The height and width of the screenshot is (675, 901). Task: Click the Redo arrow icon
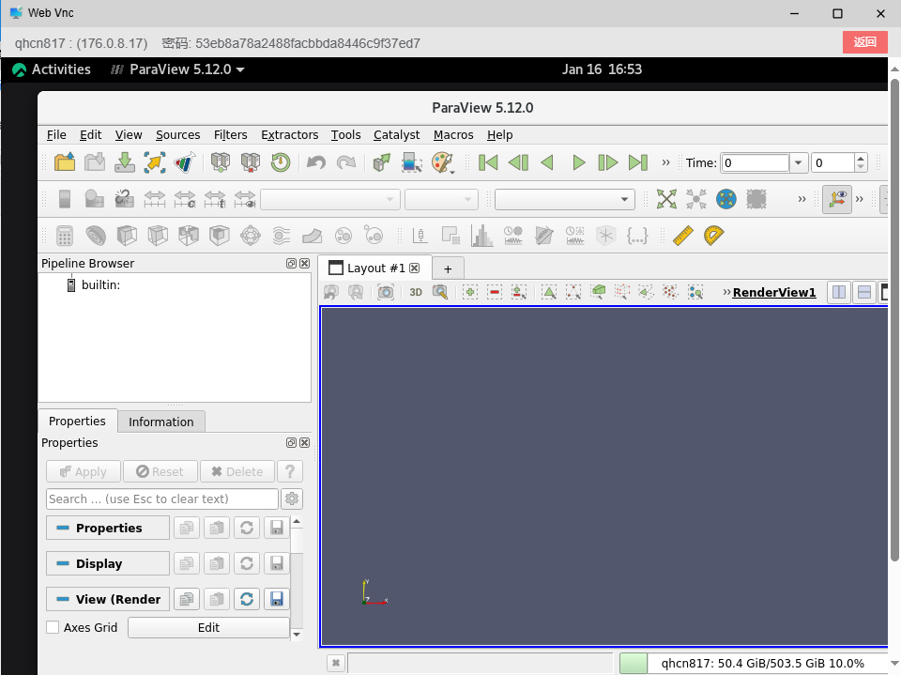coord(346,162)
